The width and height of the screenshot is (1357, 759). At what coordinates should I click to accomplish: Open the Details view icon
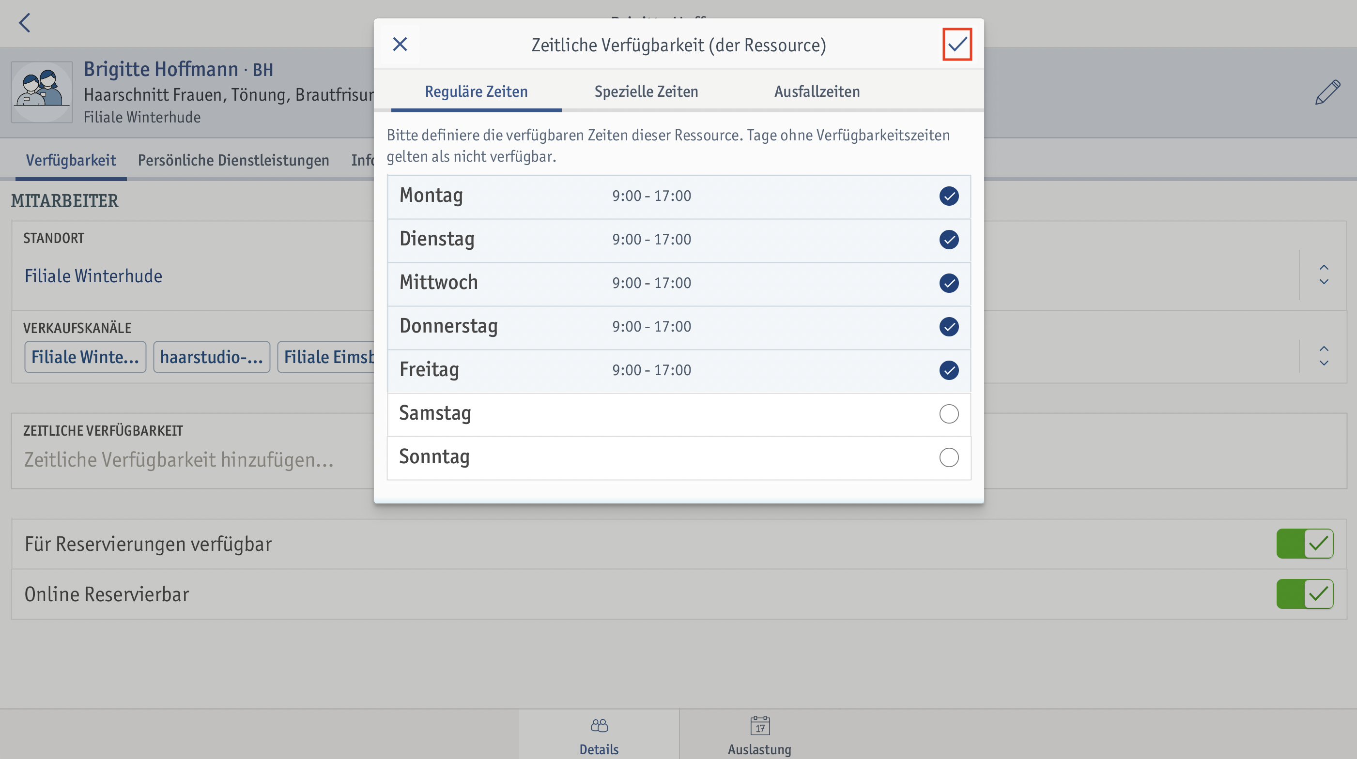(x=599, y=725)
